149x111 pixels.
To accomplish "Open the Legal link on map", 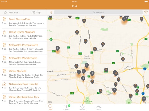I will (50, 102).
